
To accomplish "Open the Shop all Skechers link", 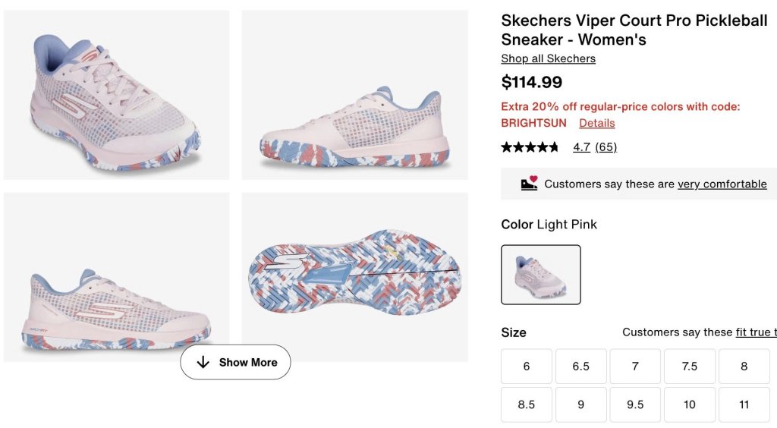I will tap(548, 59).
